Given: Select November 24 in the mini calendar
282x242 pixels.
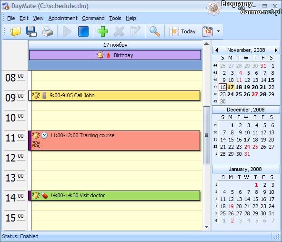Looking at the screenshot, I should tap(231, 94).
